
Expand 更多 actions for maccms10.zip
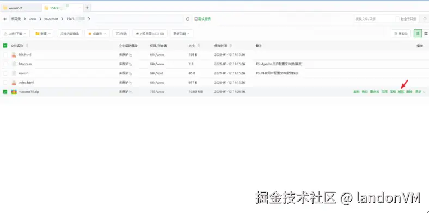tap(420, 92)
